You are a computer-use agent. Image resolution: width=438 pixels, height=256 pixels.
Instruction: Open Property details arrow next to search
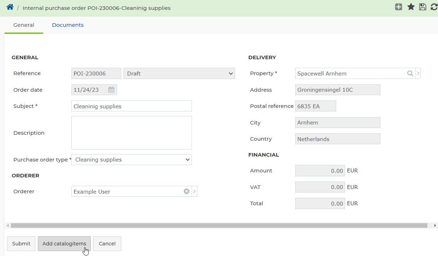(418, 73)
